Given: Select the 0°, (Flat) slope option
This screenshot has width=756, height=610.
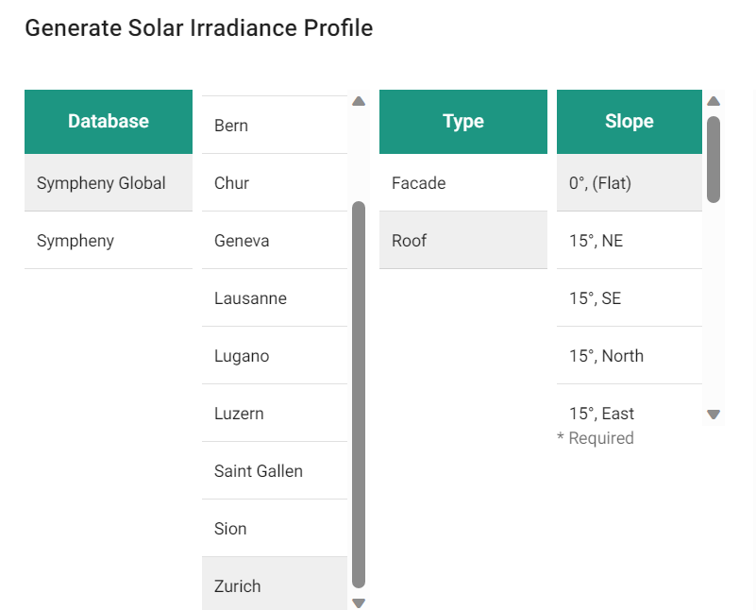Looking at the screenshot, I should [x=629, y=183].
